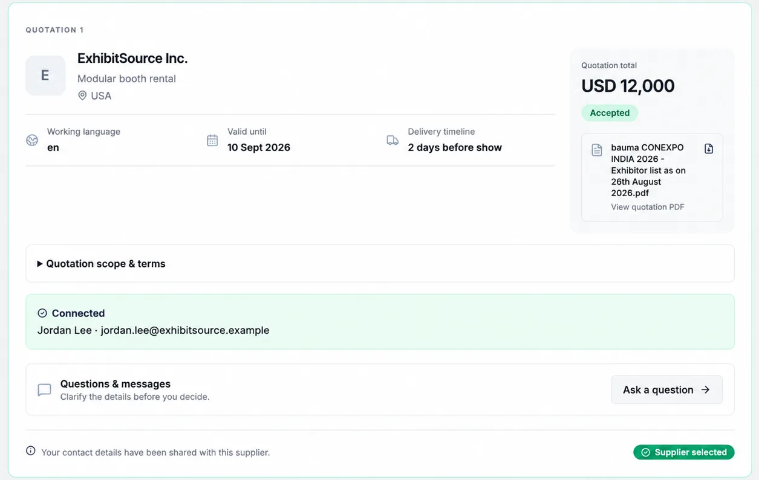Open the bauma CONEXPO INDIA exhibitor list file
Screen dimensions: 759x480
tap(648, 170)
